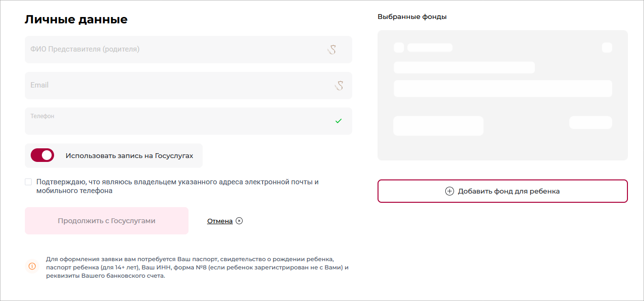Click the bottom-right placeholder block in funds card
The height and width of the screenshot is (301, 644).
[590, 123]
